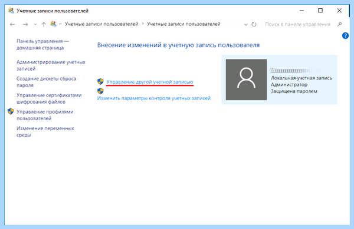Open recent locations dropdown next to Forward arrow
The image size is (354, 229).
[x=35, y=24]
